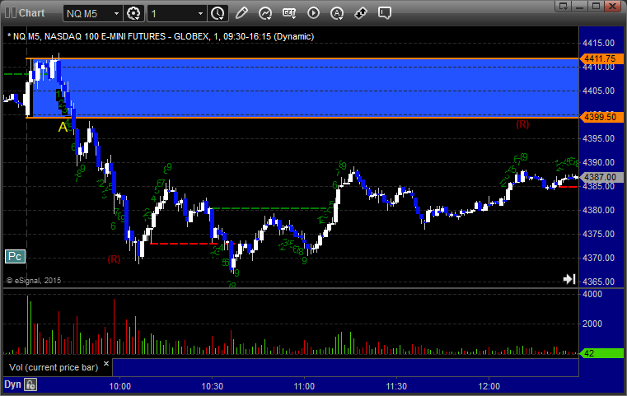Click the 4415.00 price axis label
The height and width of the screenshot is (396, 627).
[x=599, y=43]
